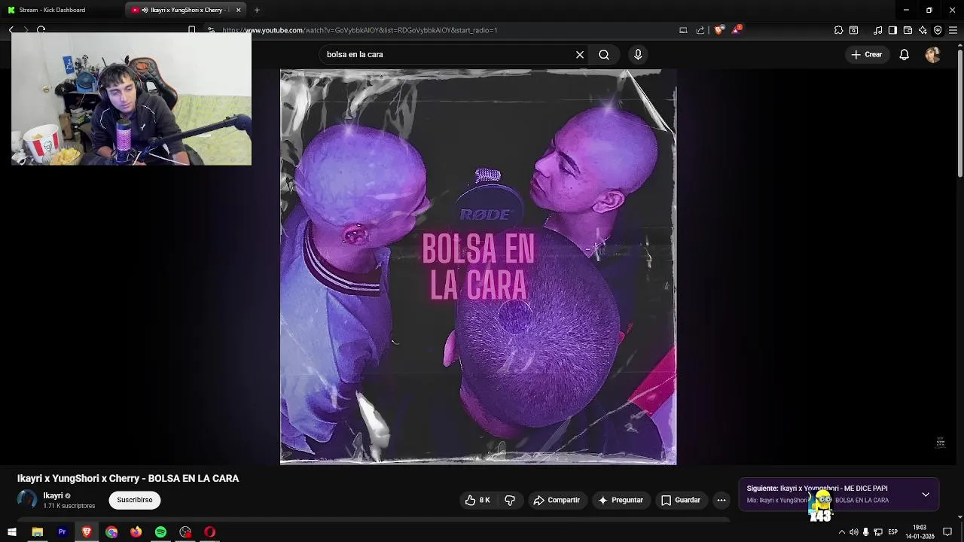This screenshot has height=542, width=964.
Task: Open browser extensions puzzle icon
Action: (838, 30)
